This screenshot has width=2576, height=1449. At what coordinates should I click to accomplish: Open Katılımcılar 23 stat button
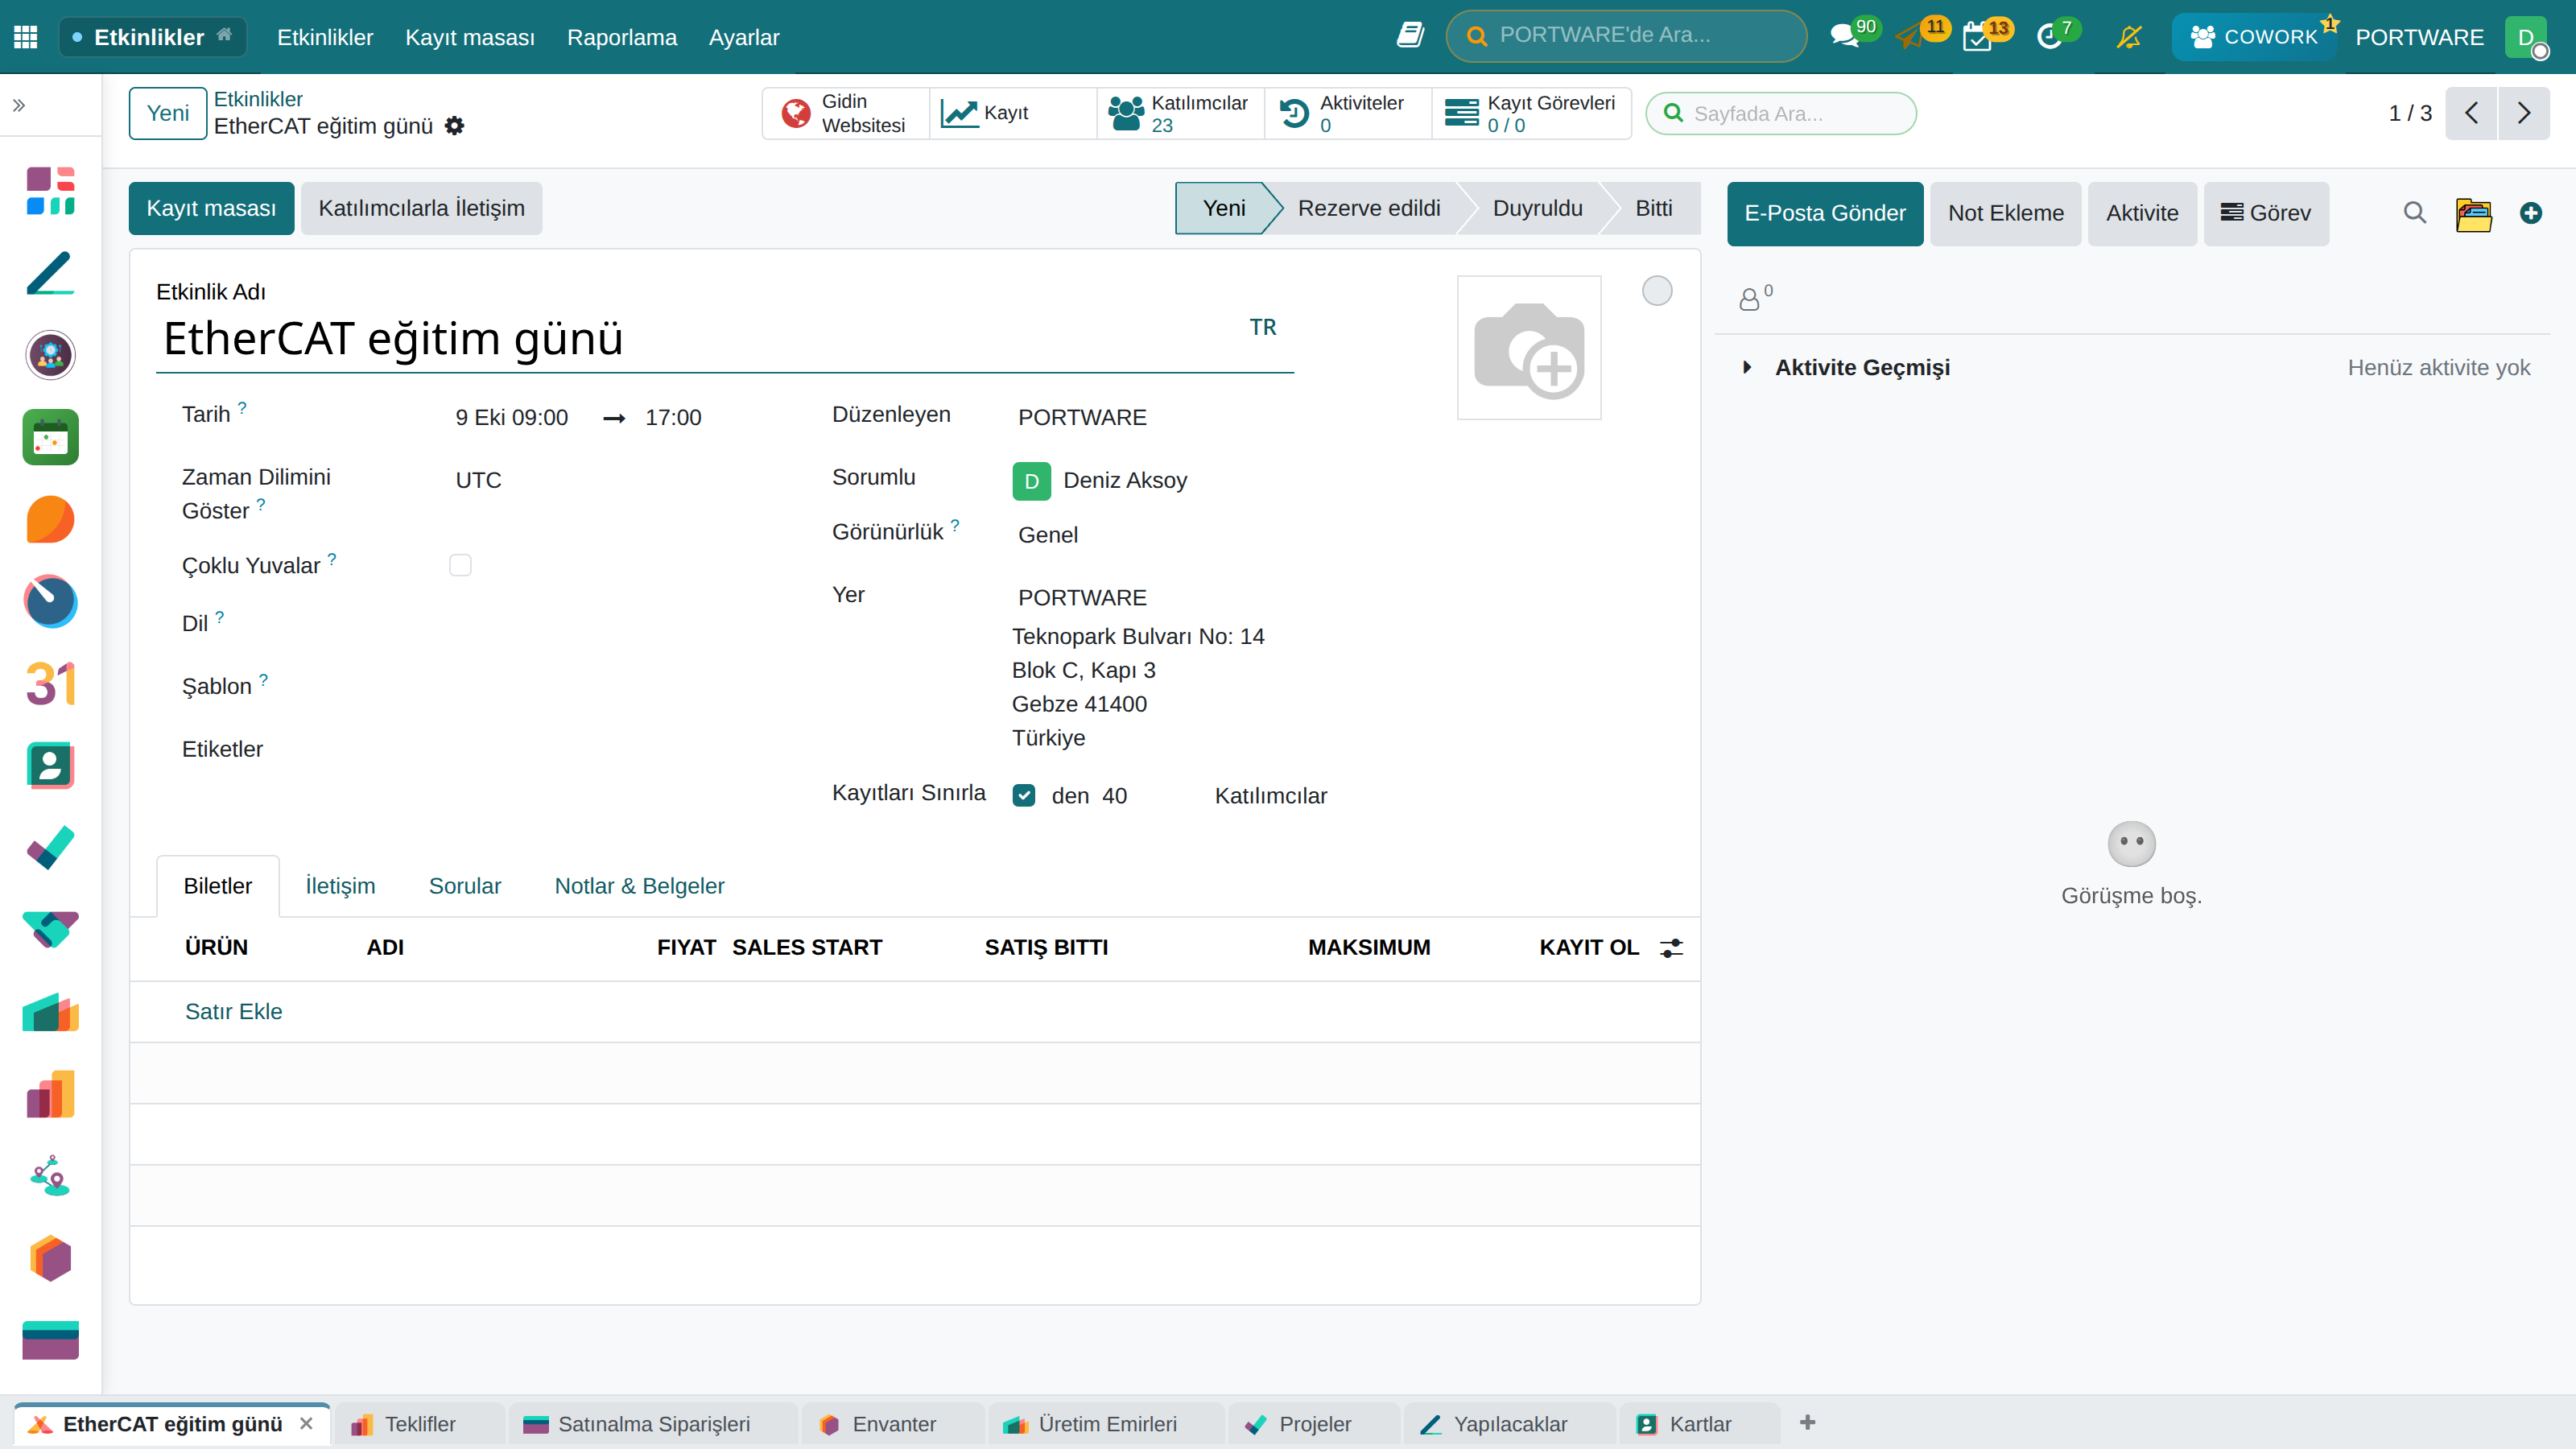click(1180, 113)
